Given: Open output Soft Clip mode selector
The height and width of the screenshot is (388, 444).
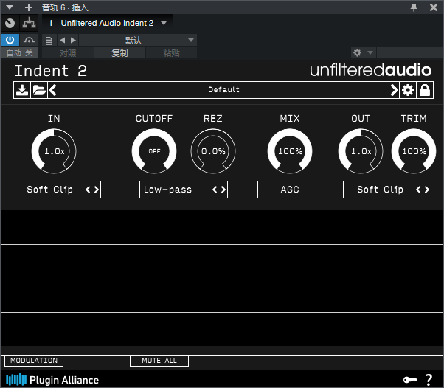Looking at the screenshot, I should tap(387, 190).
